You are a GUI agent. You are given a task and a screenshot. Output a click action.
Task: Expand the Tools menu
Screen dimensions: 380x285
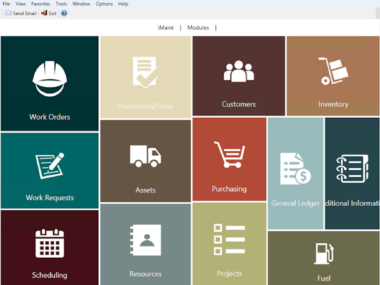[61, 4]
